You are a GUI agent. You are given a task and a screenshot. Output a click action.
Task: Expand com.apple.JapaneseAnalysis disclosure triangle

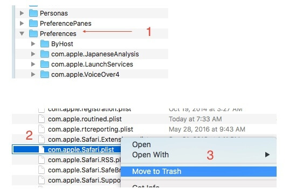point(33,54)
